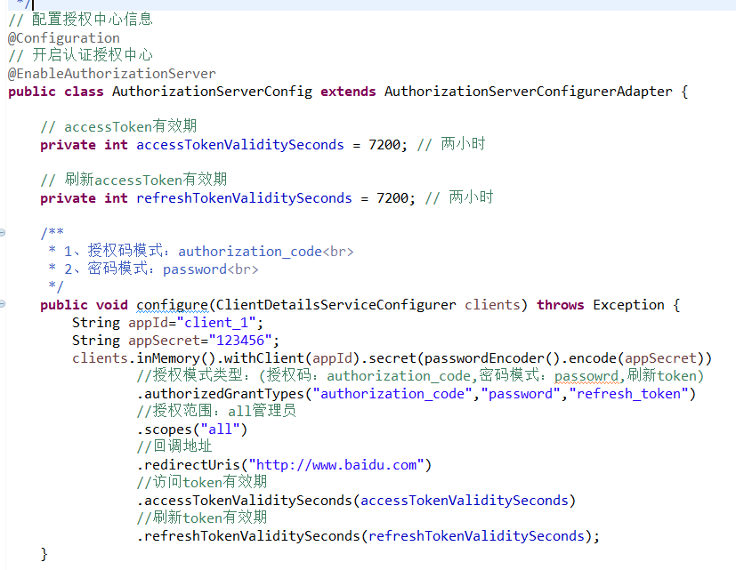This screenshot has width=736, height=570.
Task: Click authorization_code<br> in the Javadoc
Action: click(266, 252)
